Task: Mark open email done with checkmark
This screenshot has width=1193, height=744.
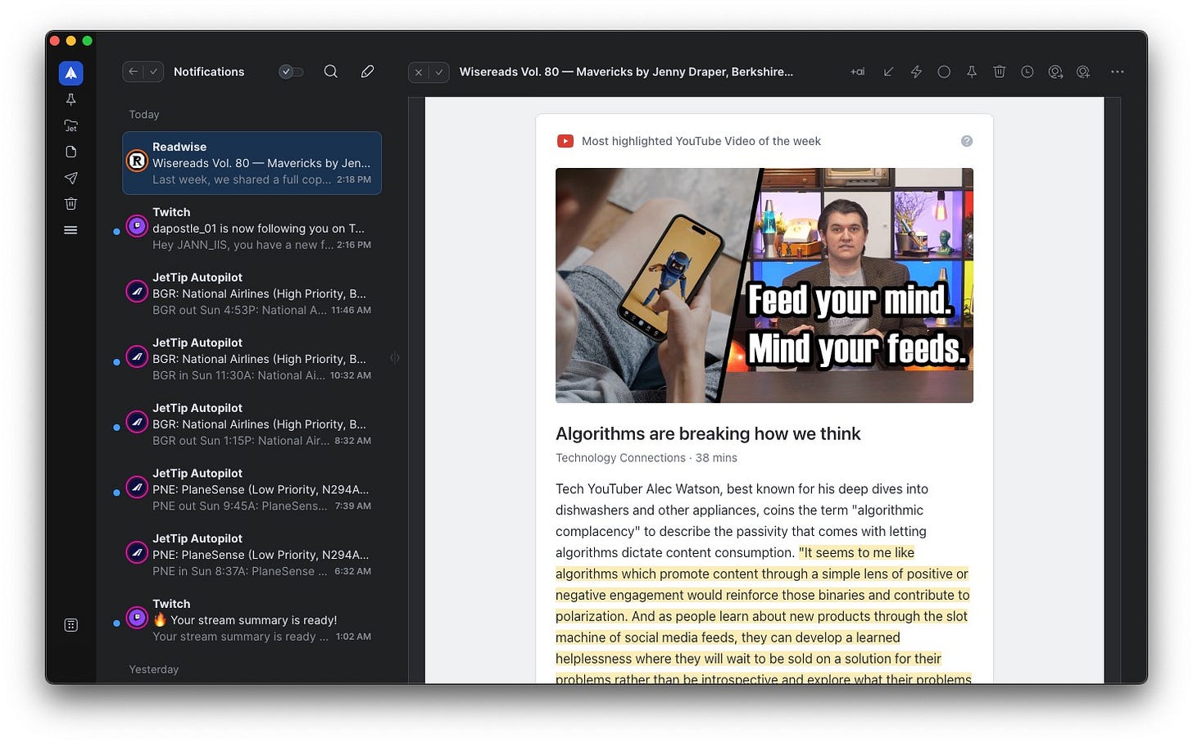Action: tap(439, 72)
